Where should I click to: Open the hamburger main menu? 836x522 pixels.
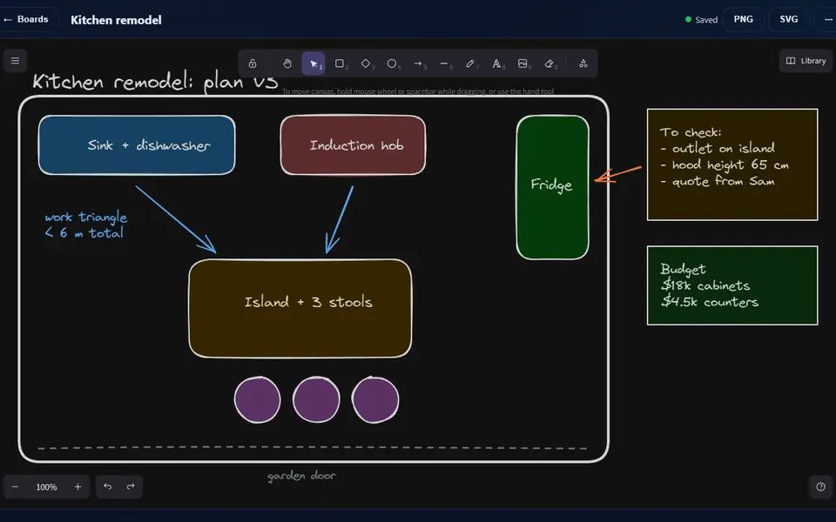click(x=16, y=61)
